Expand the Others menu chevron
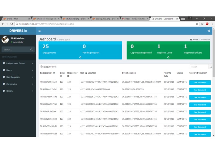This screenshot has height=153, width=215. (x=32, y=91)
